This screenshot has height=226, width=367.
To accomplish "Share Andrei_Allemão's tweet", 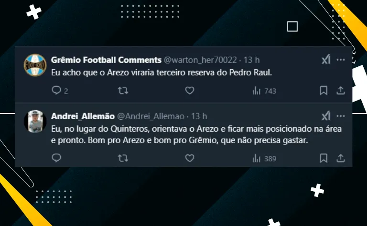I will [x=341, y=158].
